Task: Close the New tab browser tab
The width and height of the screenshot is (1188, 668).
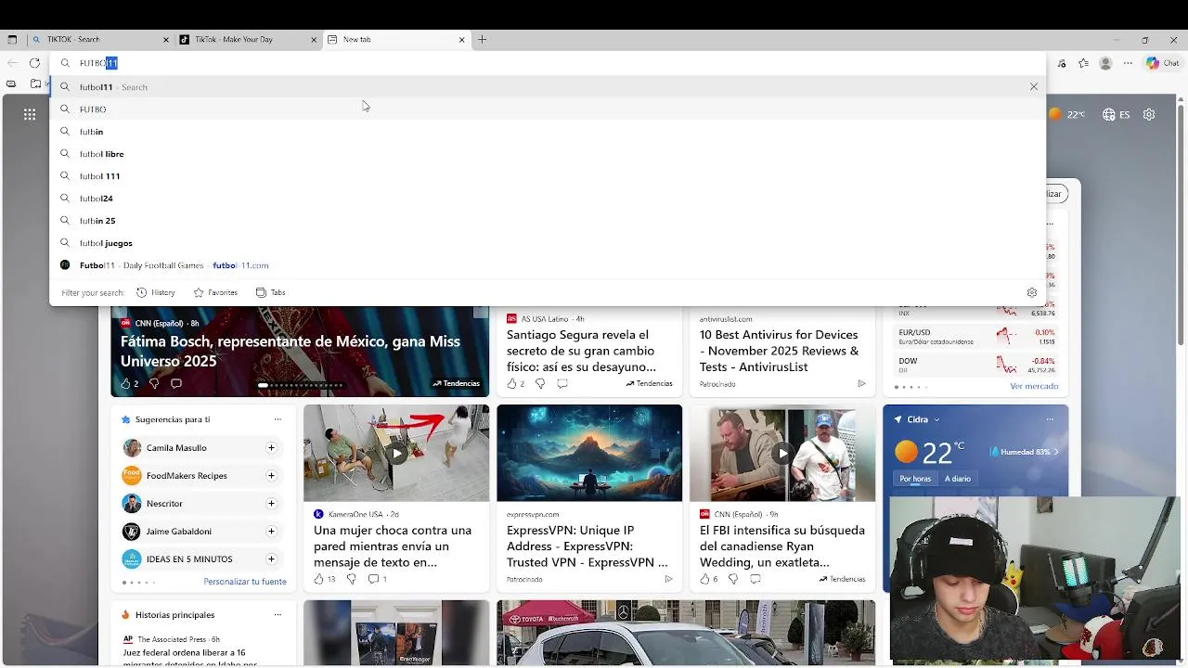Action: (461, 40)
